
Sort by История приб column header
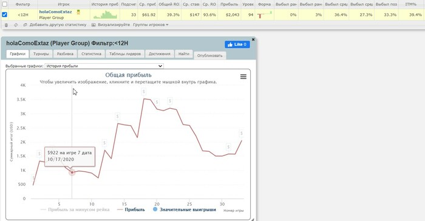pos(105,4)
